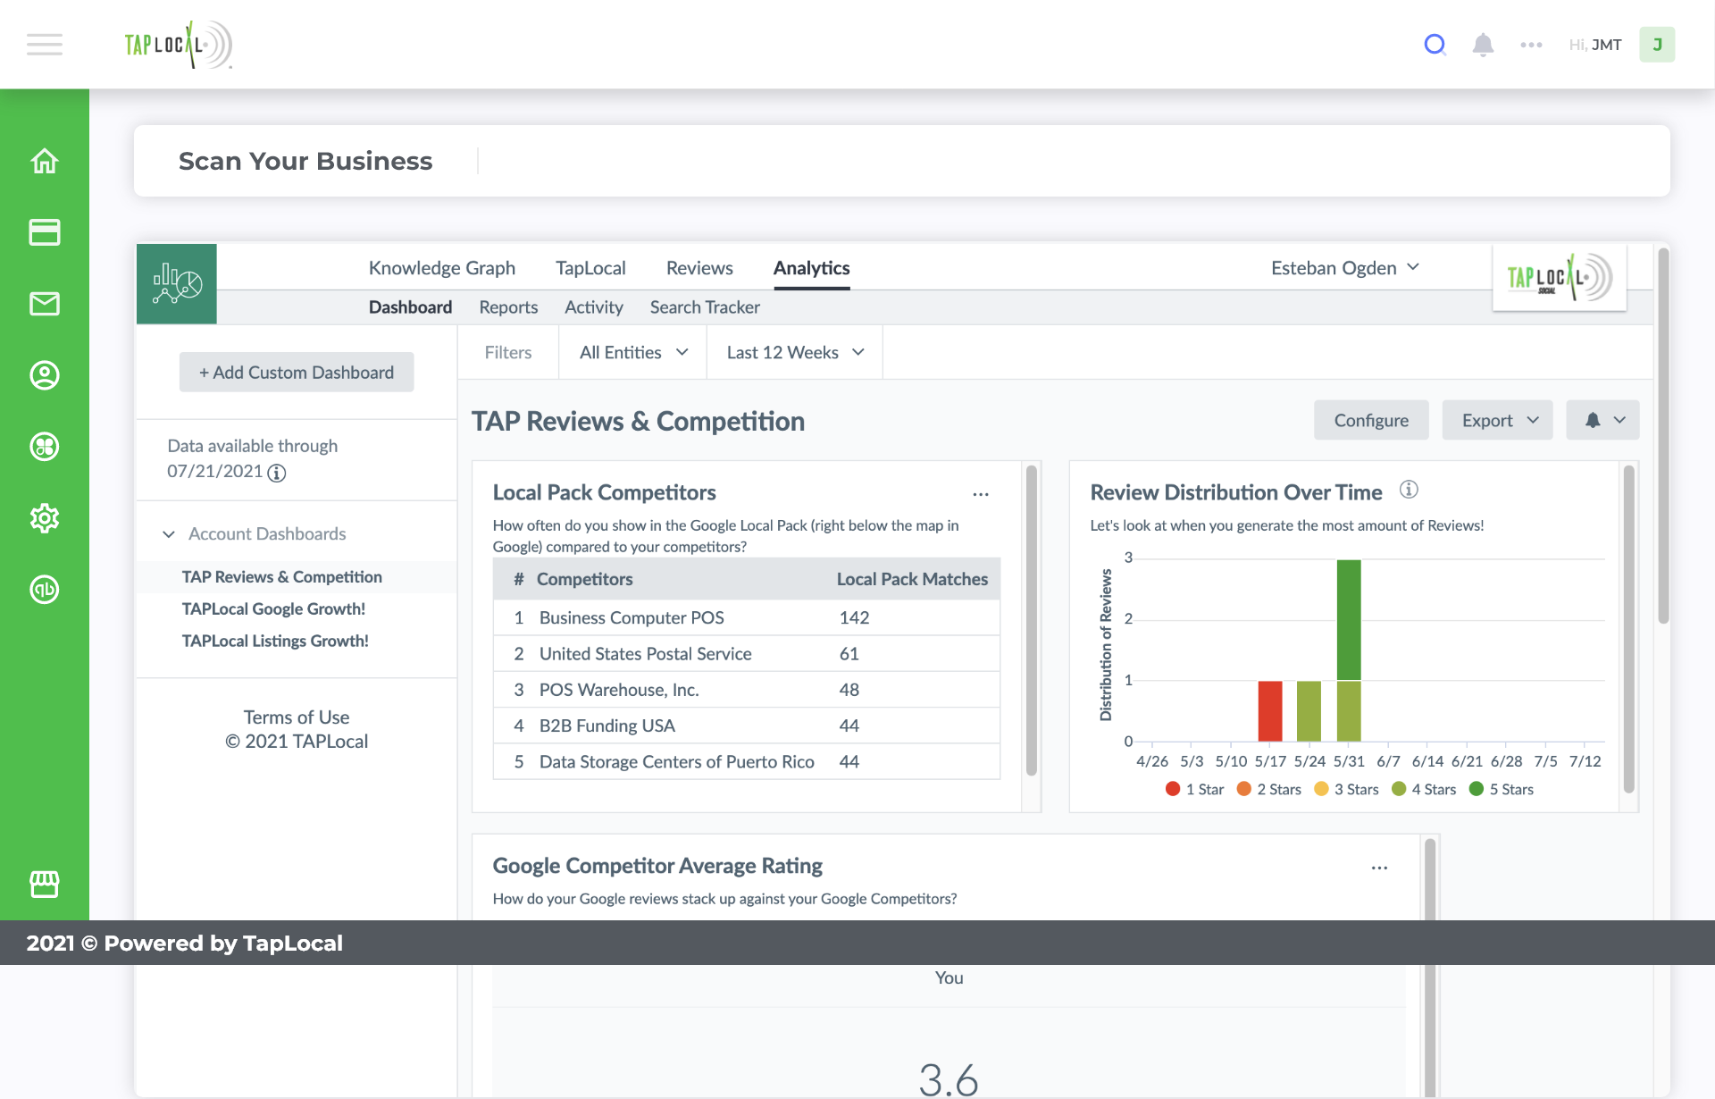
Task: Click the green analytics chart icon
Action: (x=177, y=284)
